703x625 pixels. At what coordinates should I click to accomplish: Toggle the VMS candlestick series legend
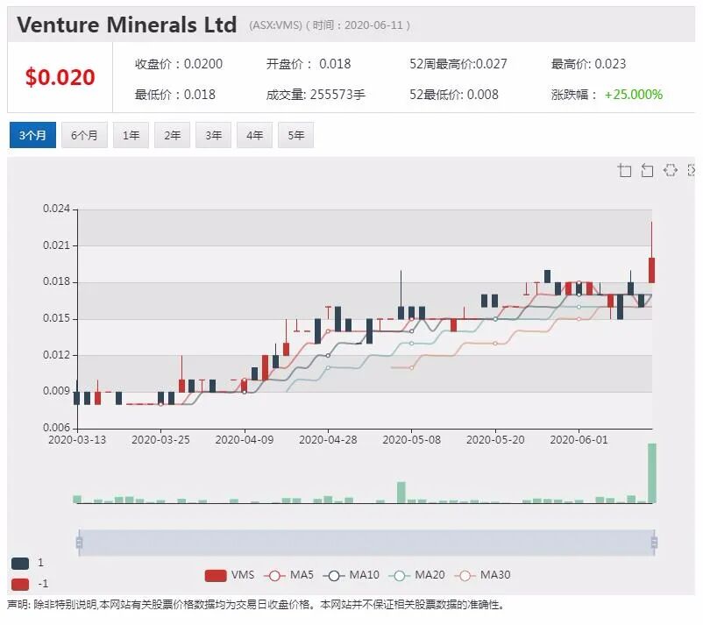click(229, 575)
